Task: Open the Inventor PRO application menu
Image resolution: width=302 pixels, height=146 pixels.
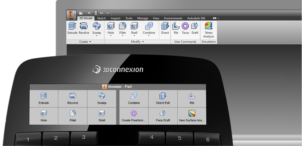Action: pyautogui.click(x=71, y=15)
